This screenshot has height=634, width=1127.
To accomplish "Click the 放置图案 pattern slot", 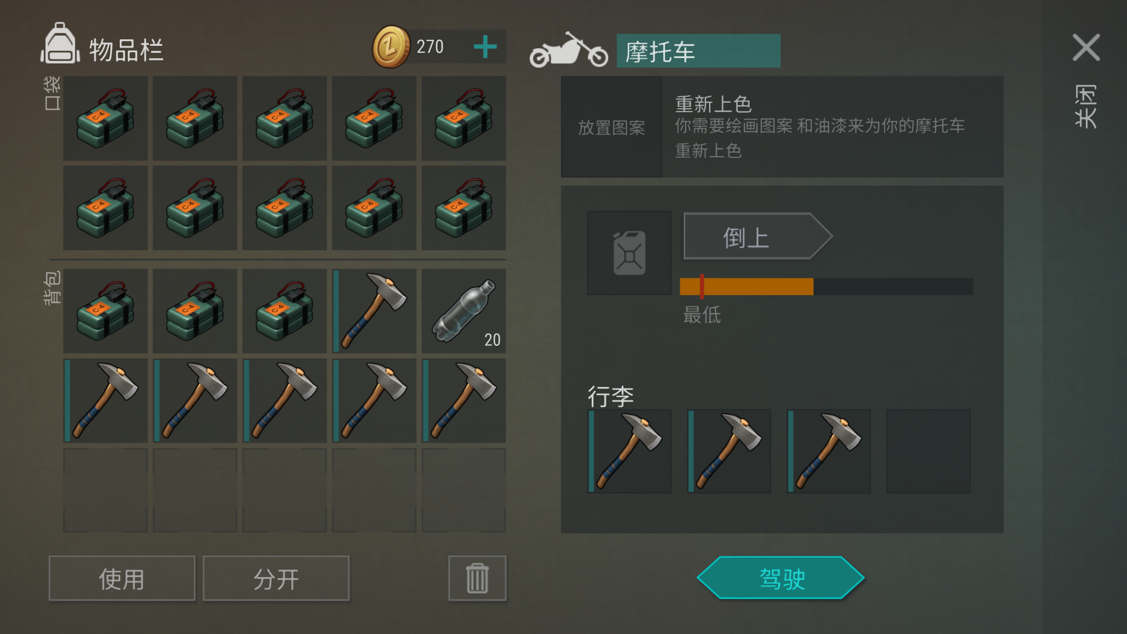I will [612, 127].
